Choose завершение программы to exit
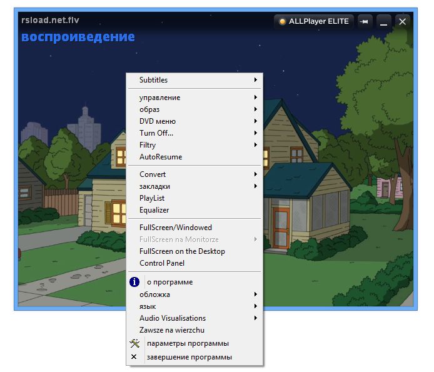Screen dimensions: 434x372 point(194,357)
